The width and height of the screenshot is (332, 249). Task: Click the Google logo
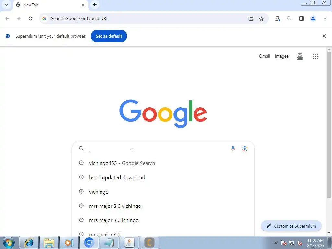(163, 113)
